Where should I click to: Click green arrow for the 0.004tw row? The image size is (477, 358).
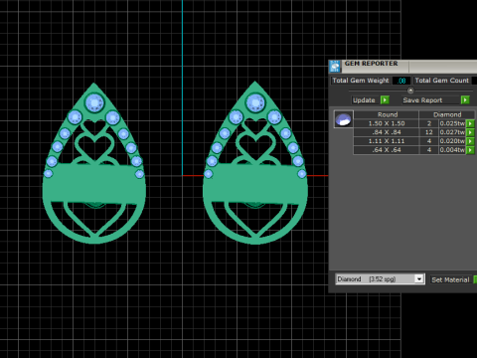tap(470, 150)
